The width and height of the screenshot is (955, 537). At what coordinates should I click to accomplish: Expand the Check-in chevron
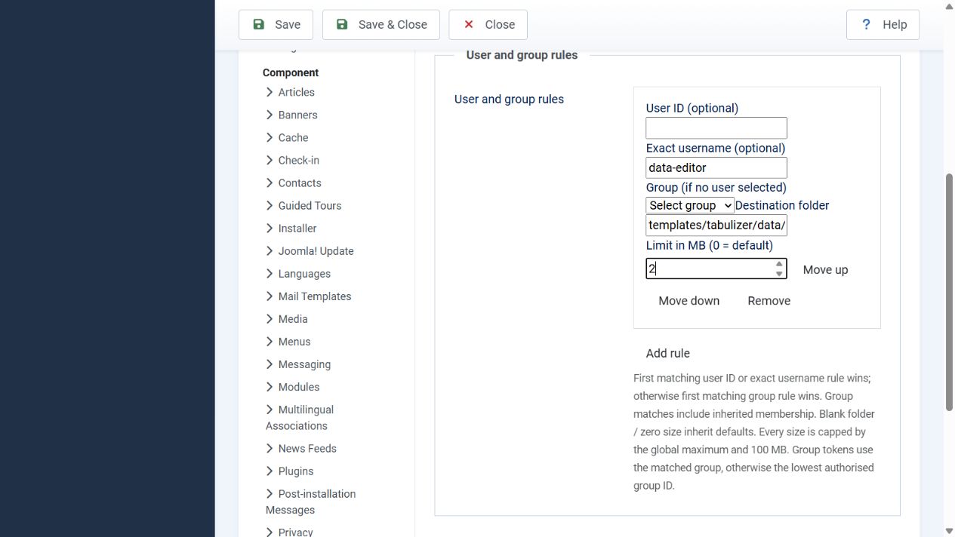point(270,160)
